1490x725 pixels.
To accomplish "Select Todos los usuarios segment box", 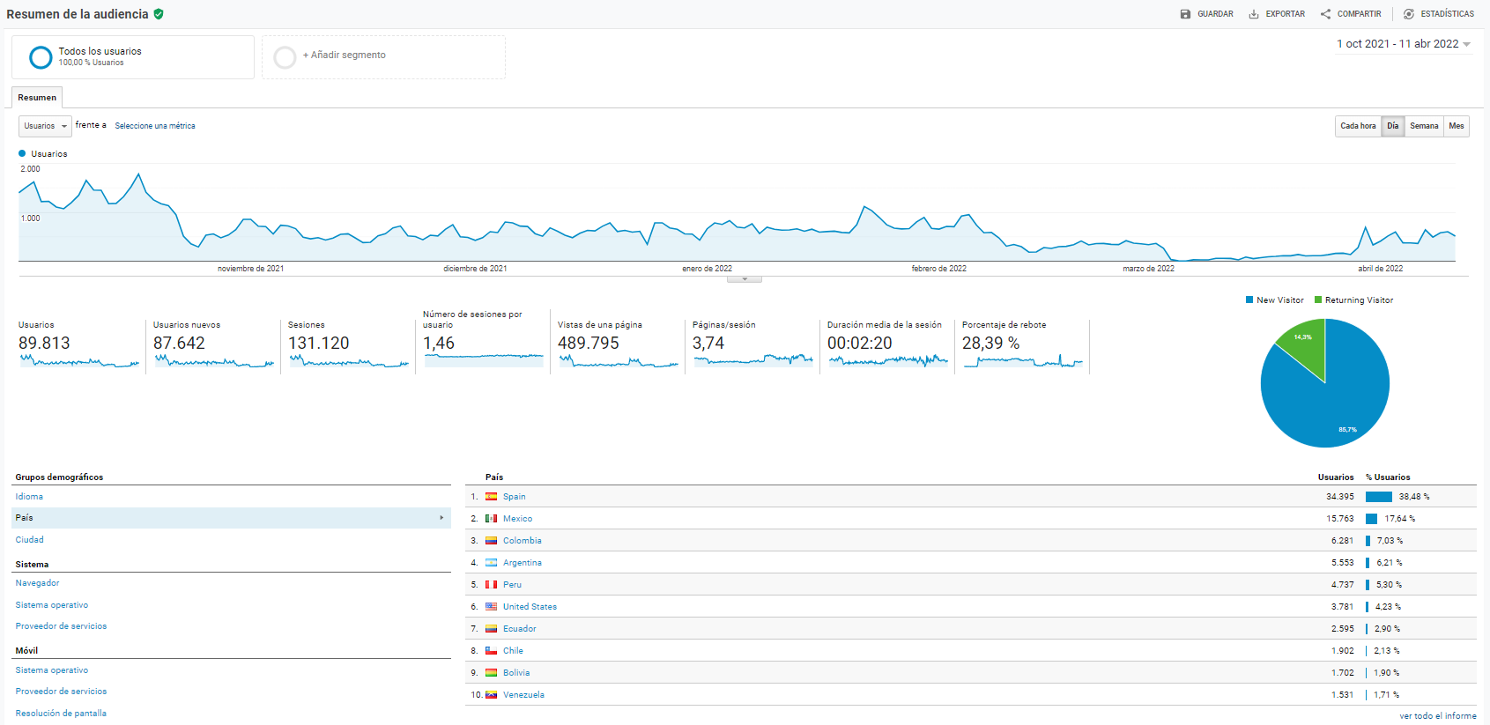I will tap(133, 57).
